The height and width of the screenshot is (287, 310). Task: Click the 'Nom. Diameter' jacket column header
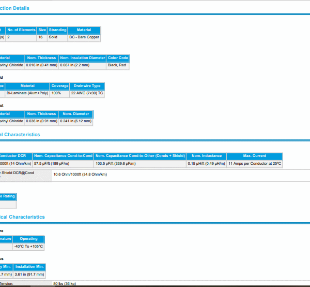click(76, 114)
